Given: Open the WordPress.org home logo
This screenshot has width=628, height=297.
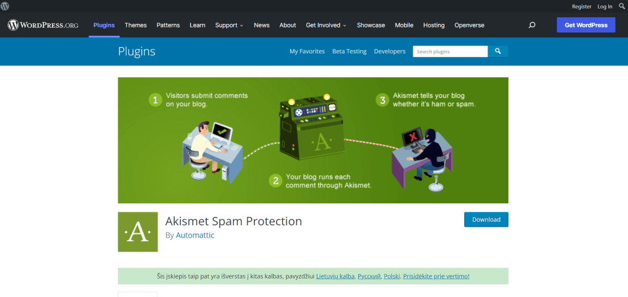Looking at the screenshot, I should (43, 25).
